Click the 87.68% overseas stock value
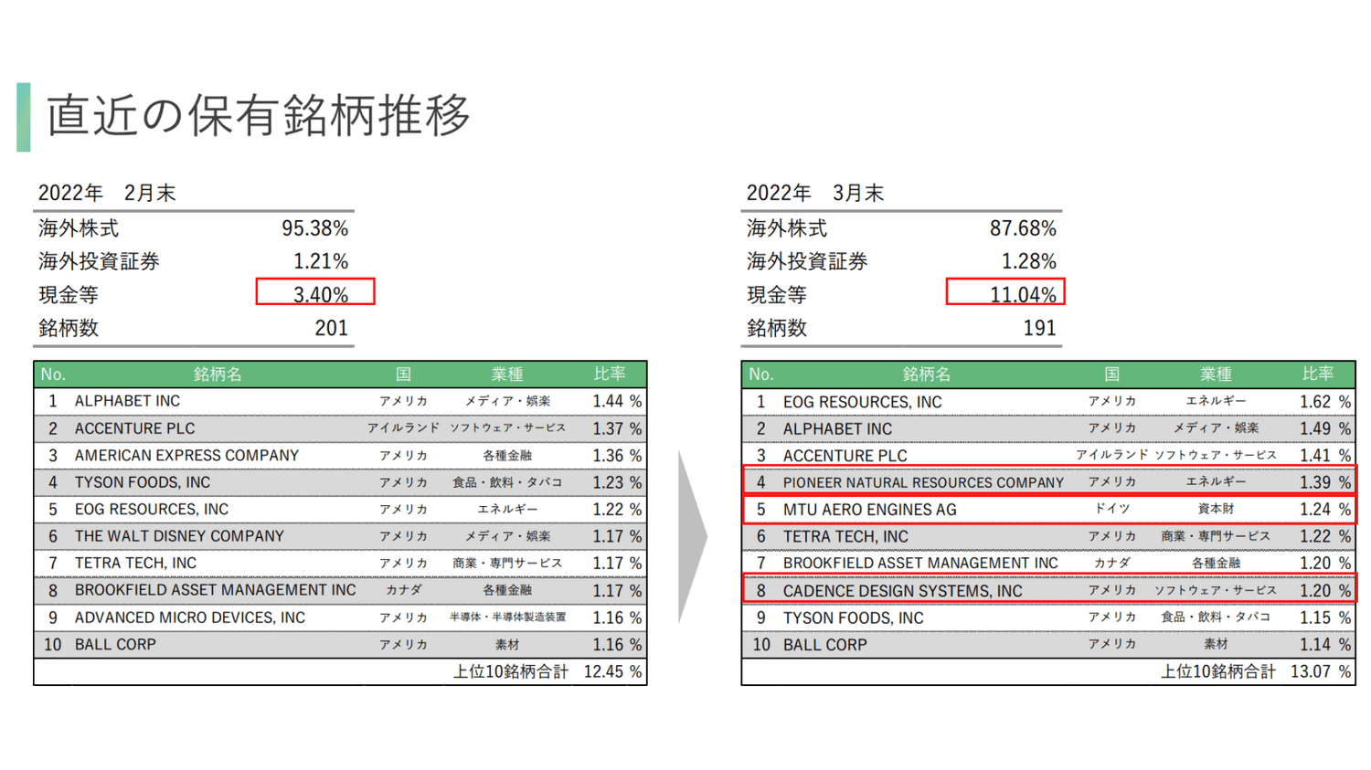 pyautogui.click(x=1023, y=228)
